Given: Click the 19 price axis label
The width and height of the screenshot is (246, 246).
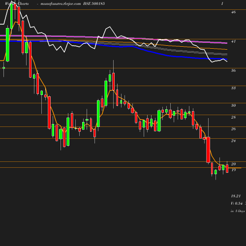Looking at the screenshot, I should coord(233,170).
